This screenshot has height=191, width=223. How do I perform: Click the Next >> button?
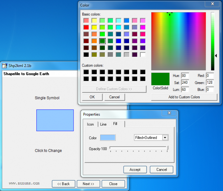coord(88,184)
